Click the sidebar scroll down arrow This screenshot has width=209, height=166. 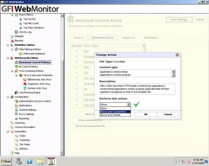(62, 154)
